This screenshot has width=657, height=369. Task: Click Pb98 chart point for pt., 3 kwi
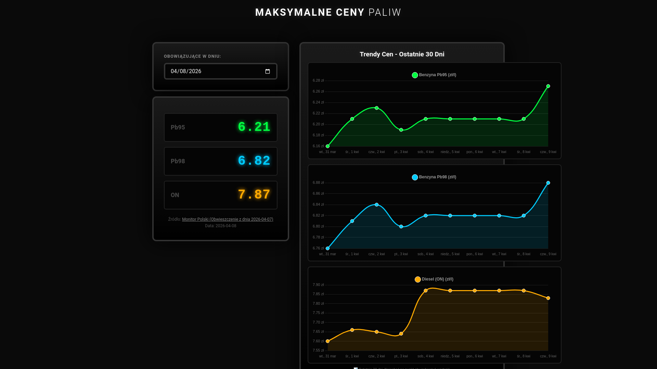pos(401,227)
